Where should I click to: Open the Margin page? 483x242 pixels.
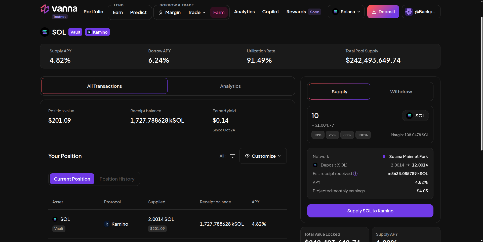click(x=170, y=13)
